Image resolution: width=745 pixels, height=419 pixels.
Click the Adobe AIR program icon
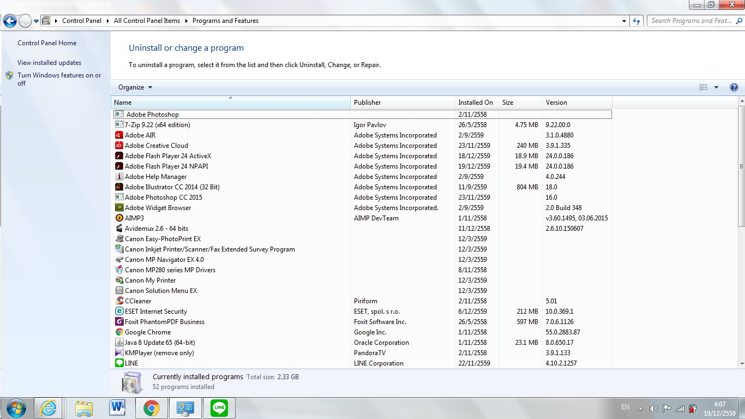click(119, 135)
